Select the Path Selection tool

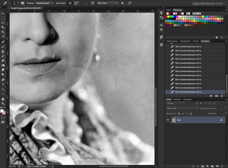pos(3,89)
